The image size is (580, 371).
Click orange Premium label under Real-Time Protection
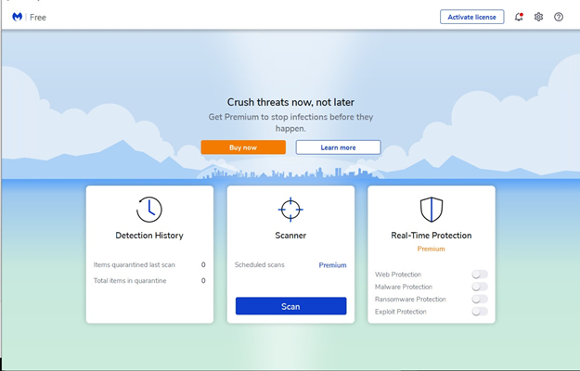(x=432, y=249)
